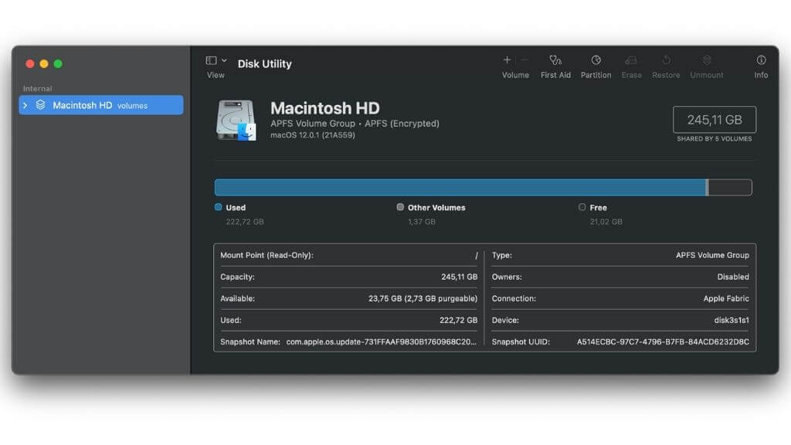Expand Macintosh HD disclosure chevron
Viewport: 791px width, 445px height.
coord(25,105)
